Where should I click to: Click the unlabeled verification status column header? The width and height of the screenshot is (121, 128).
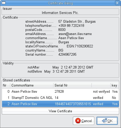pyautogui.click(x=101, y=85)
